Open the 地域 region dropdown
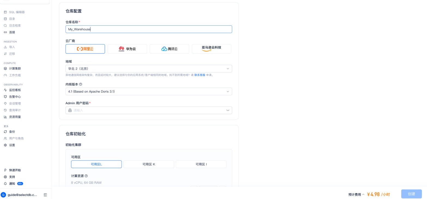Viewport: 427px width, 199px height. (x=149, y=69)
